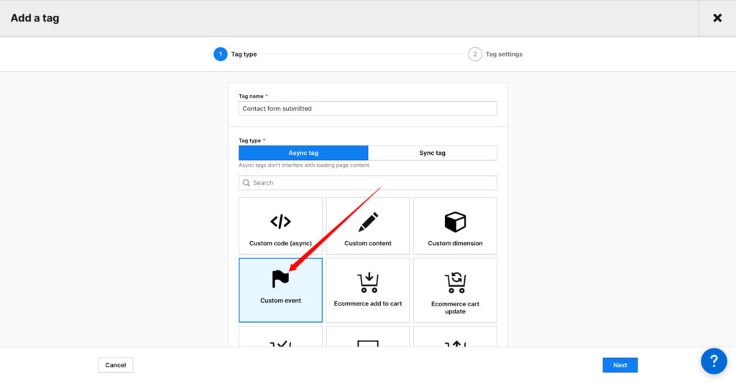Screen dimensions: 736x383
Task: Choose the Custom content pencil icon
Action: [368, 222]
